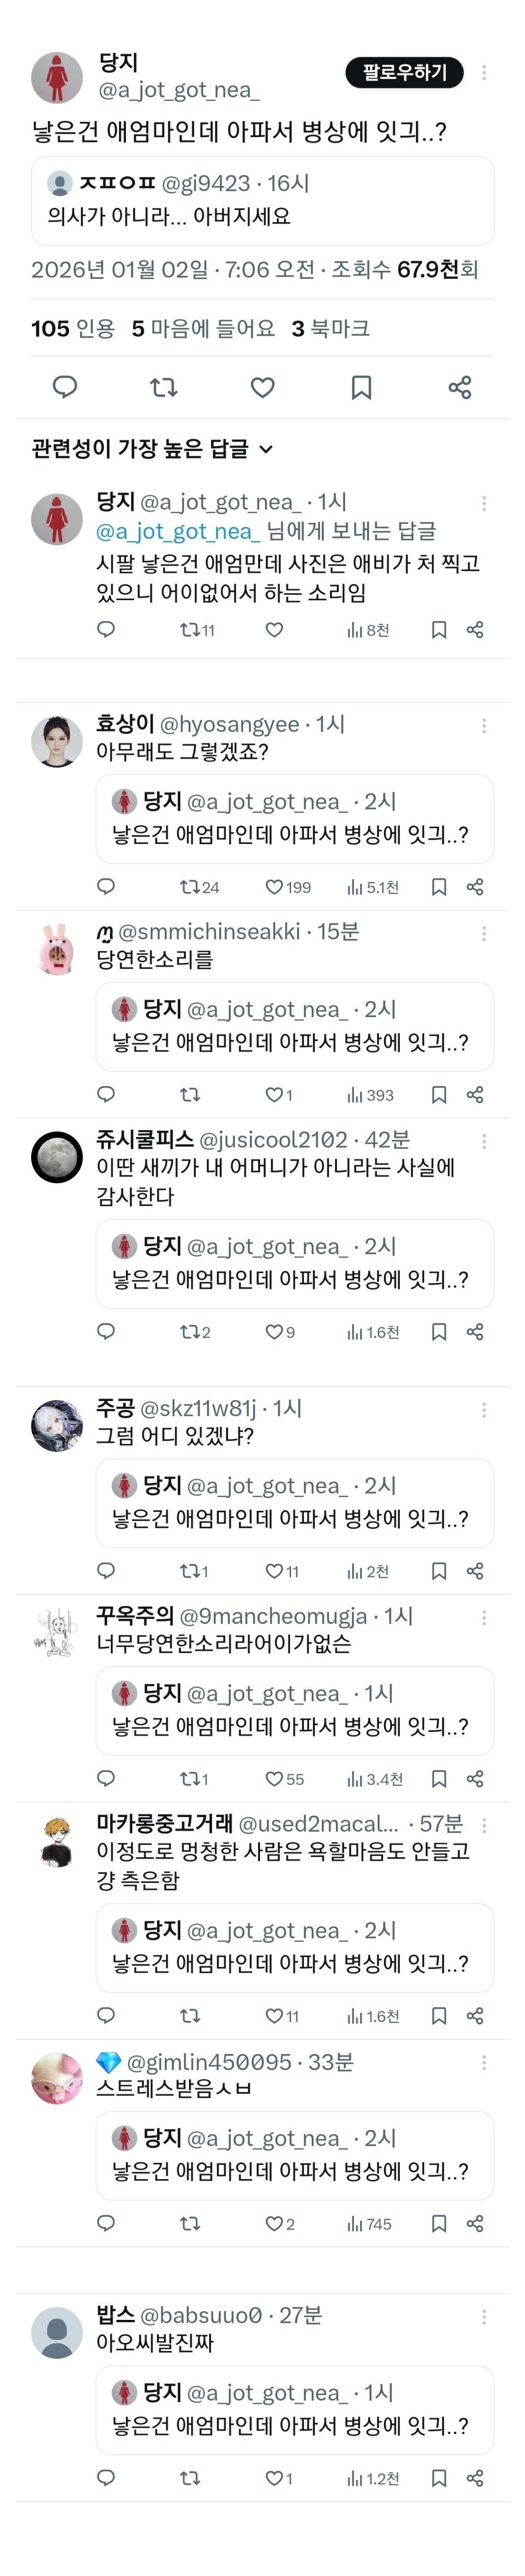The width and height of the screenshot is (525, 2576).
Task: Open the more options menu on main post
Action: click(484, 72)
